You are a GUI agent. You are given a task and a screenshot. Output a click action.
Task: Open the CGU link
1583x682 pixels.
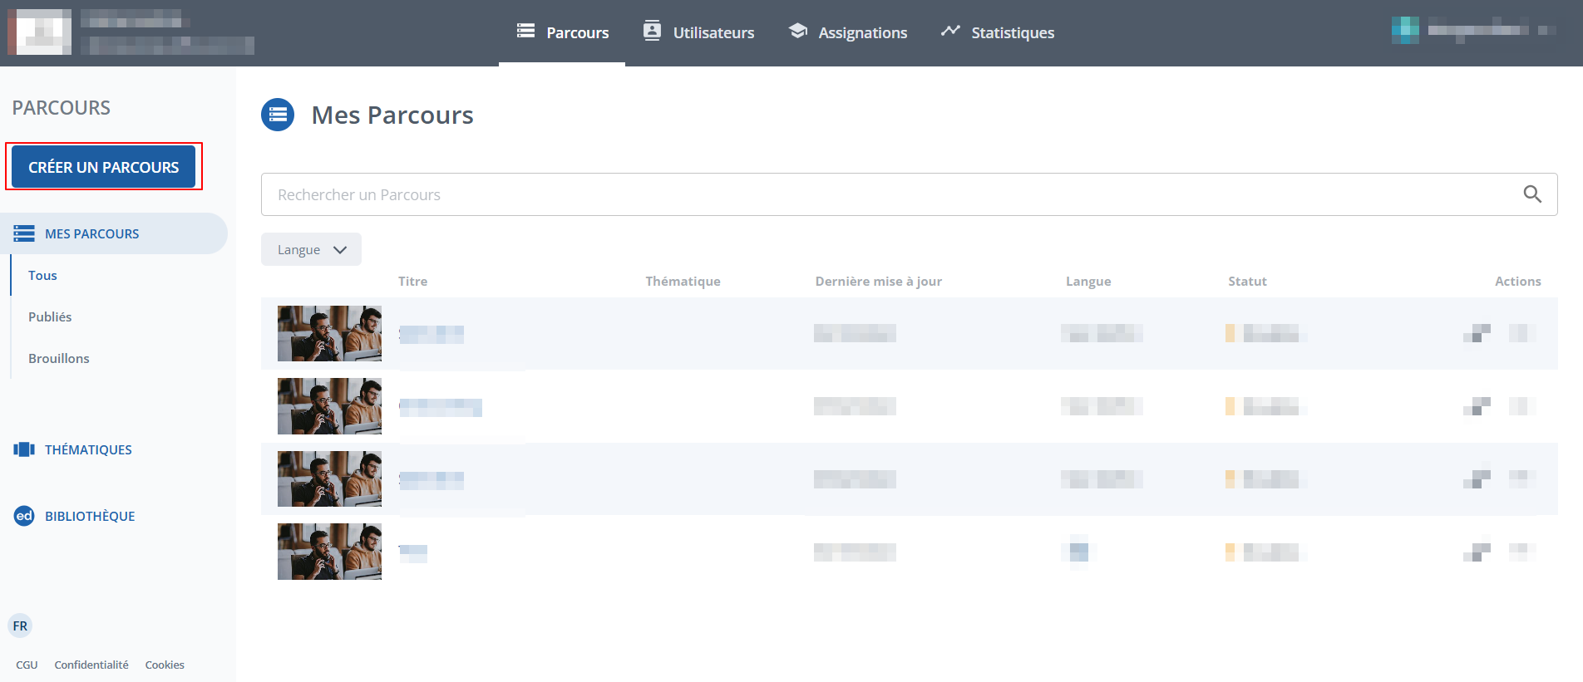[27, 665]
